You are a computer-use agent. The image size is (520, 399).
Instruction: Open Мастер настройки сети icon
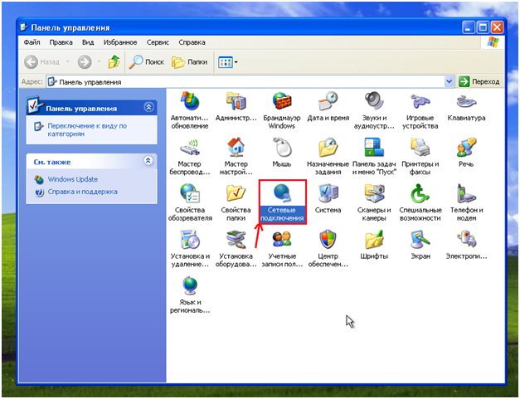[236, 157]
